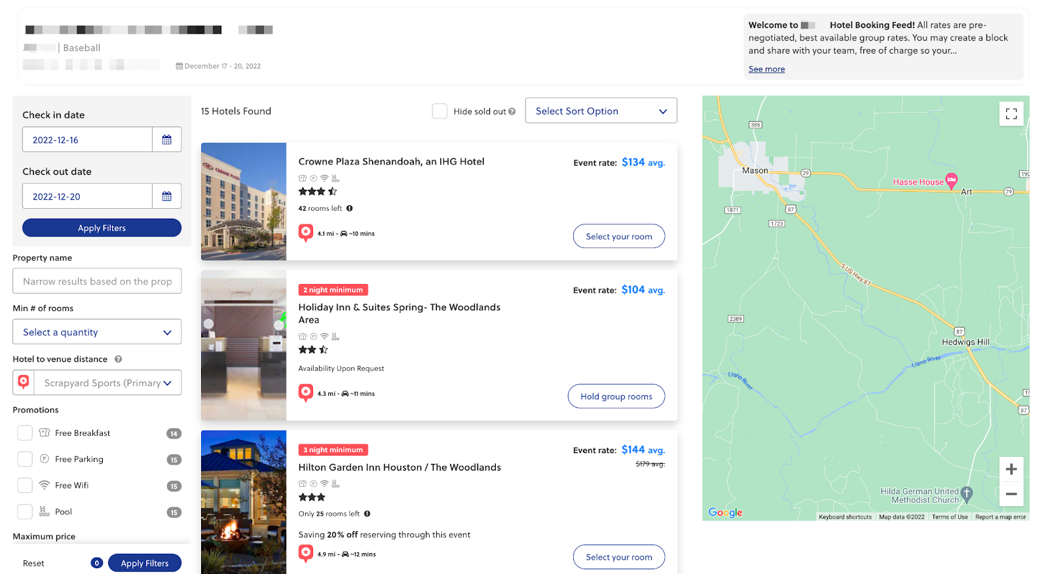1048x574 pixels.
Task: Click the $134 avg. event rate
Action: click(643, 162)
